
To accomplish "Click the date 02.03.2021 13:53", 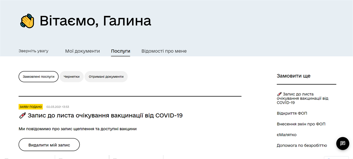I will point(58,107).
